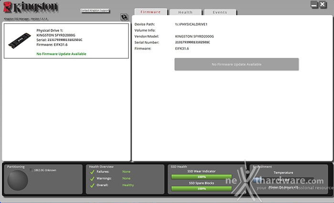Switch to the Firmware tab

[x=151, y=12]
